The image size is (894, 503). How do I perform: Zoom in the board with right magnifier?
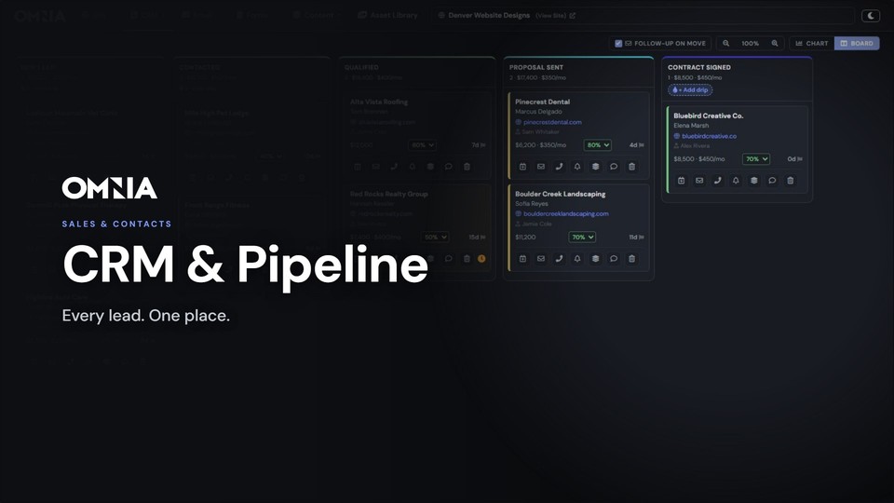[775, 44]
